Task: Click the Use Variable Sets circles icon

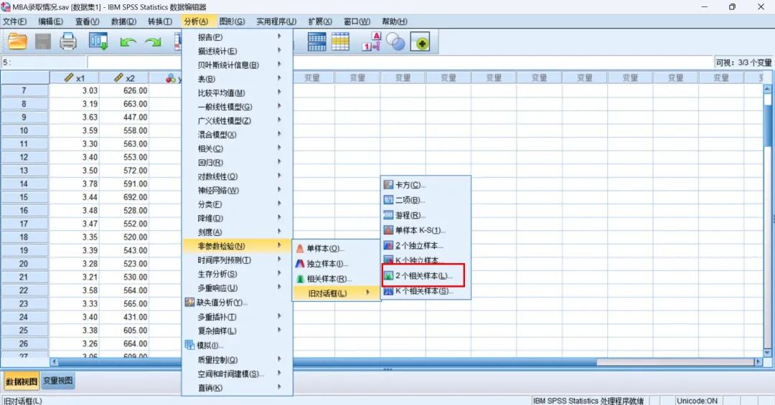Action: [x=395, y=42]
